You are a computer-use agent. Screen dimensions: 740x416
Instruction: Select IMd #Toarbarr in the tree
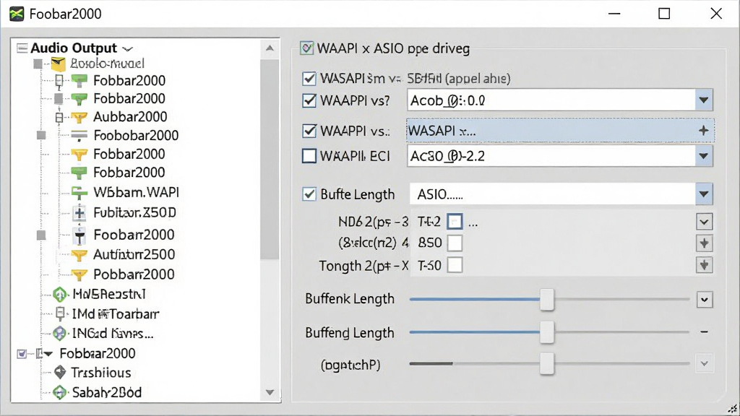(x=116, y=314)
